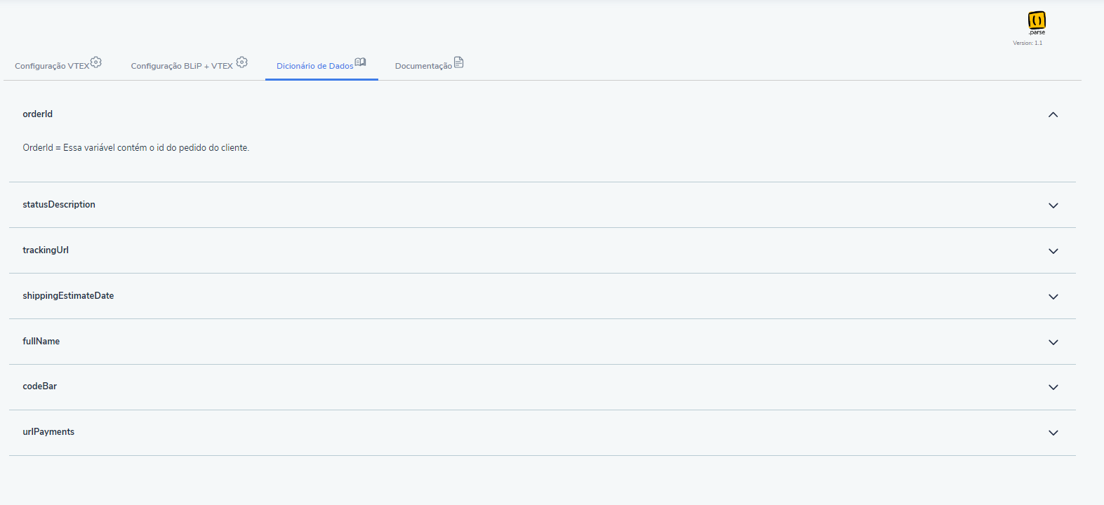Click the statusDescription row label
Image resolution: width=1104 pixels, height=505 pixels.
[x=59, y=205]
